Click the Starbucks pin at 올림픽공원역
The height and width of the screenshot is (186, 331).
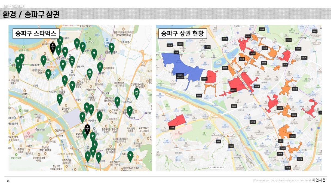(111, 48)
